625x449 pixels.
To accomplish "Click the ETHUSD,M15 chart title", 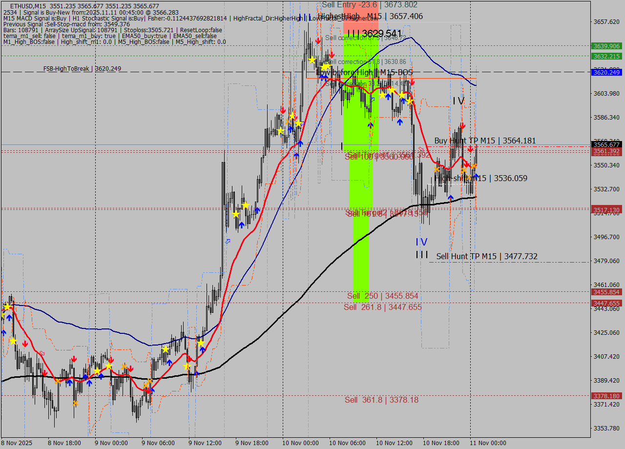I will (x=30, y=6).
